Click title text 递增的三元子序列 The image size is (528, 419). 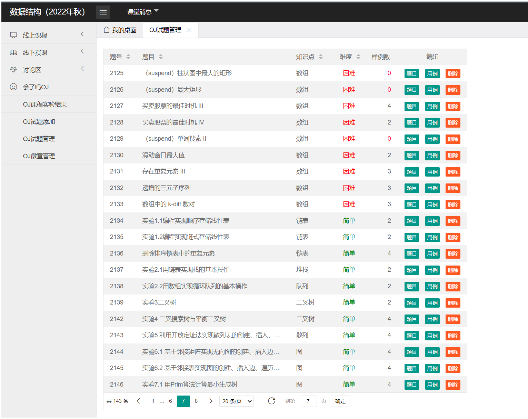click(166, 188)
